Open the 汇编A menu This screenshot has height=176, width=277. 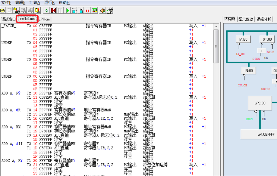35,2
